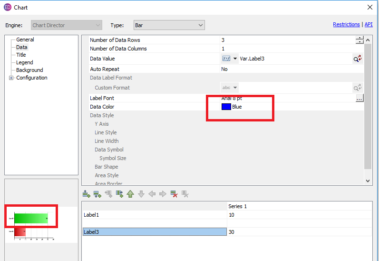Click the Label Font ellipsis button
Viewport: 379px width, 261px height.
point(360,98)
